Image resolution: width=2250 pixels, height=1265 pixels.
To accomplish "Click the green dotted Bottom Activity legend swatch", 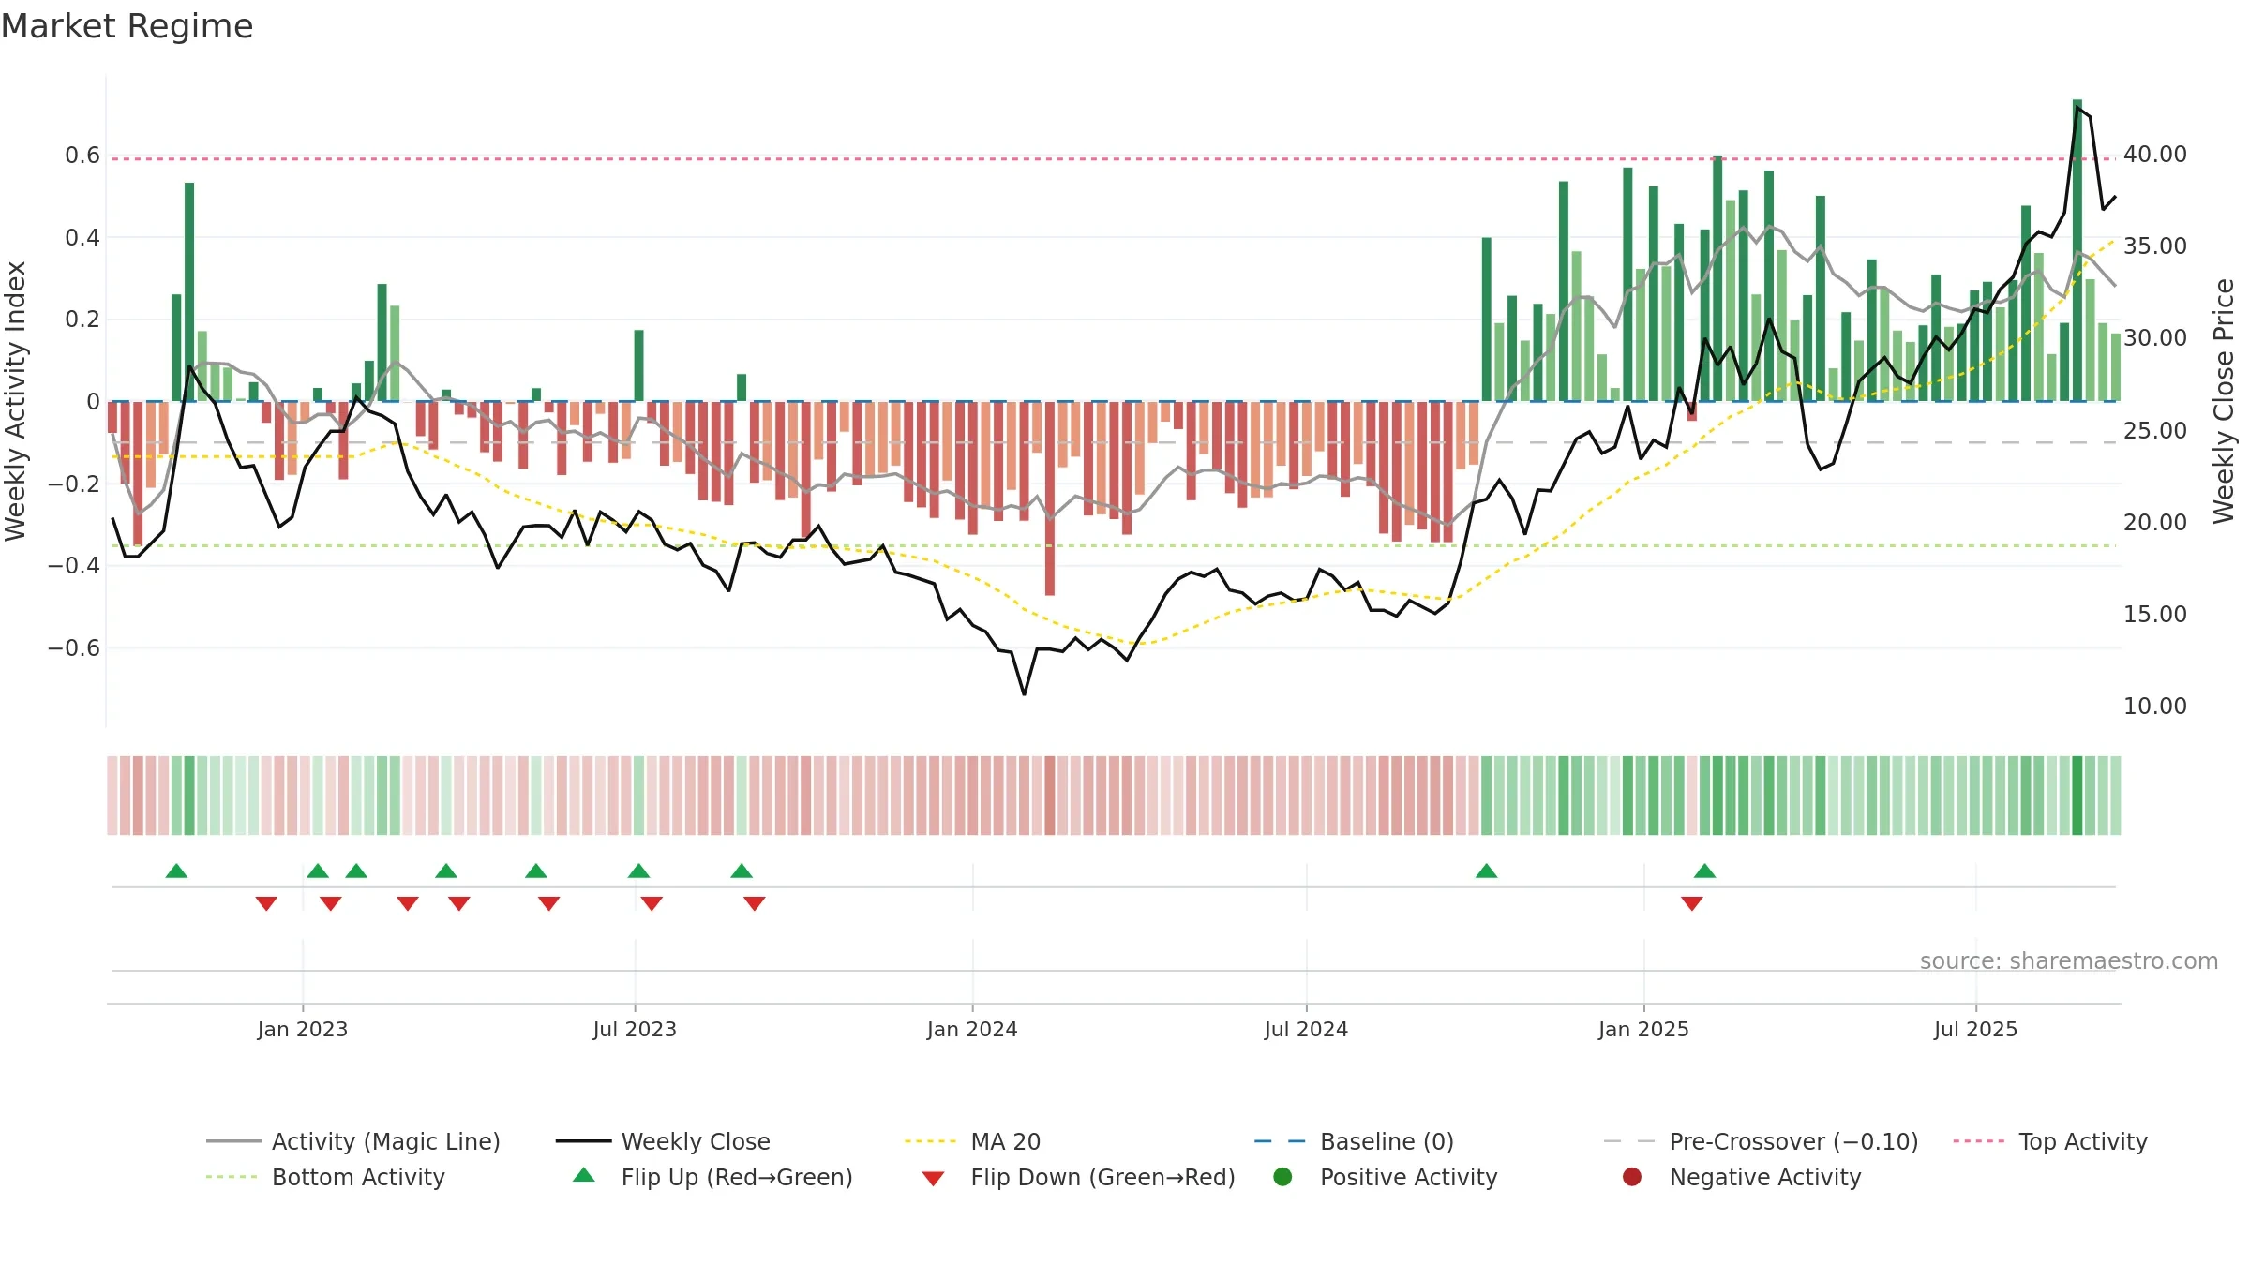I will [231, 1177].
